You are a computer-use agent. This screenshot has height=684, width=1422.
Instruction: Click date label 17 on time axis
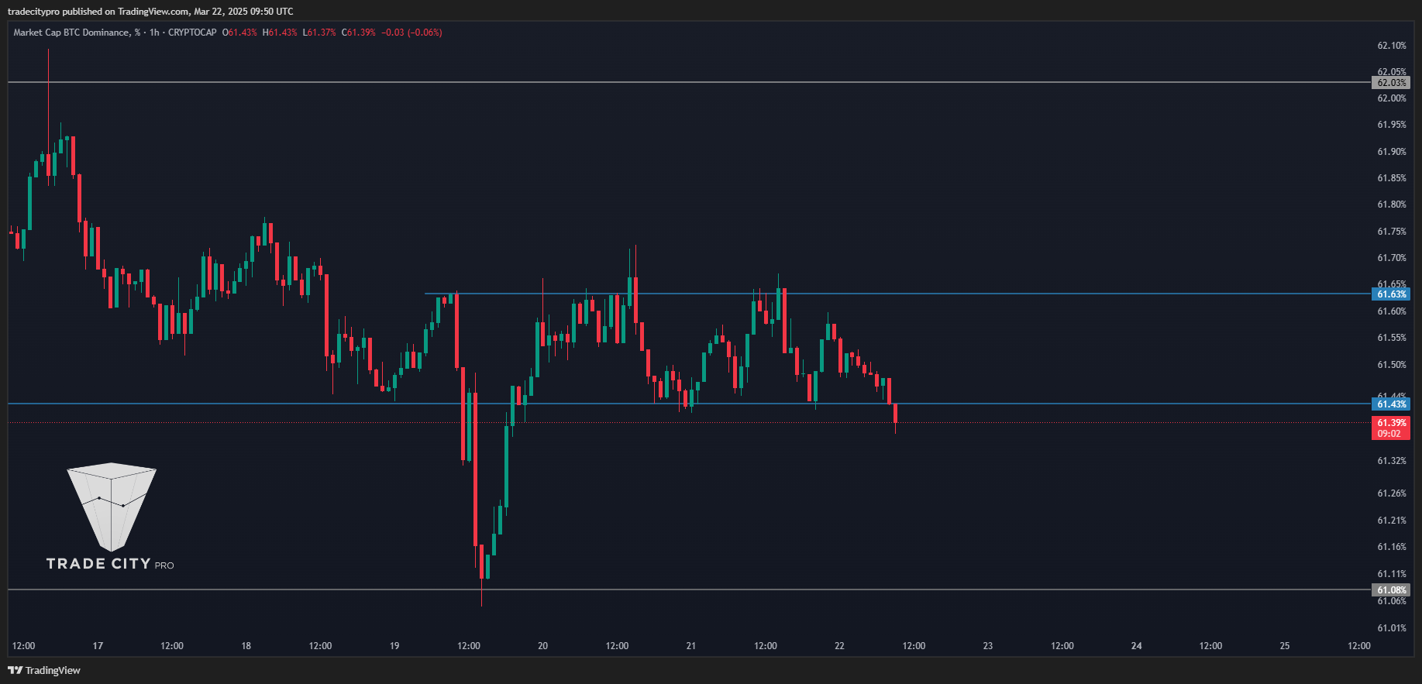(x=98, y=646)
